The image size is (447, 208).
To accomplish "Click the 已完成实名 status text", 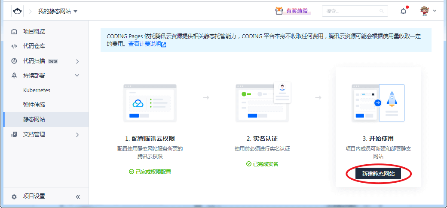I will [266, 164].
